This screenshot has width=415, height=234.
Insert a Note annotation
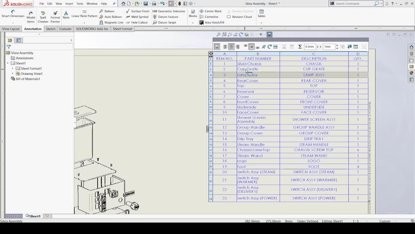pos(66,15)
